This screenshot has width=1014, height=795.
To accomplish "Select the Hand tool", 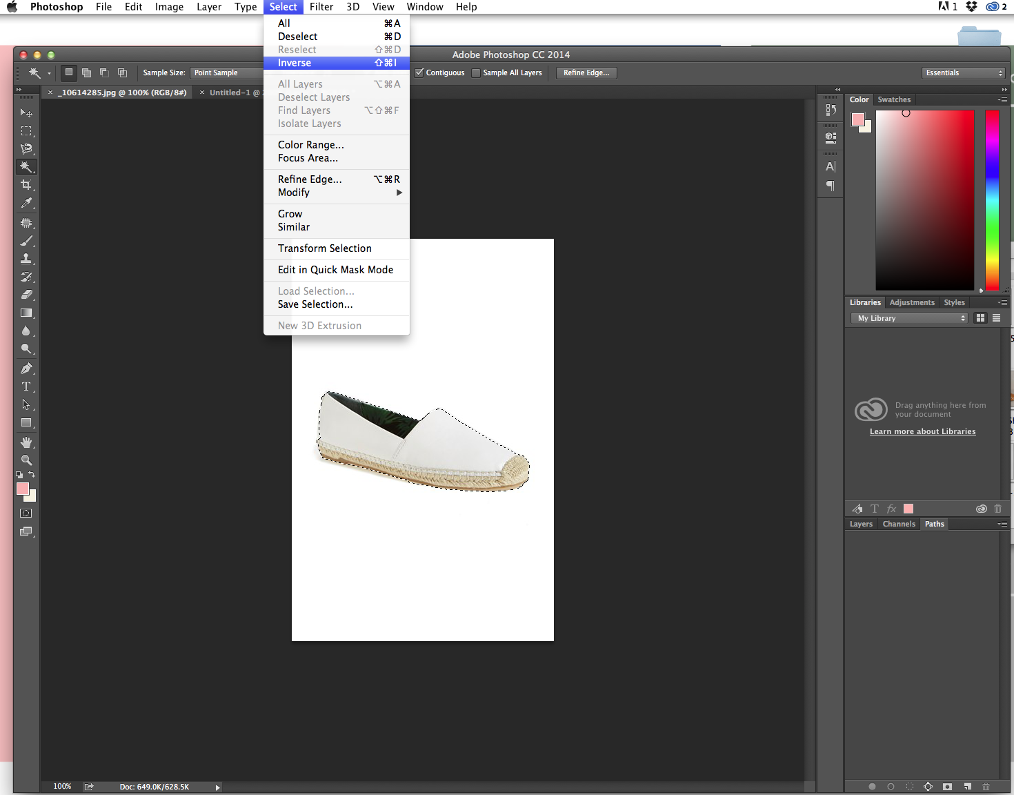I will (26, 442).
